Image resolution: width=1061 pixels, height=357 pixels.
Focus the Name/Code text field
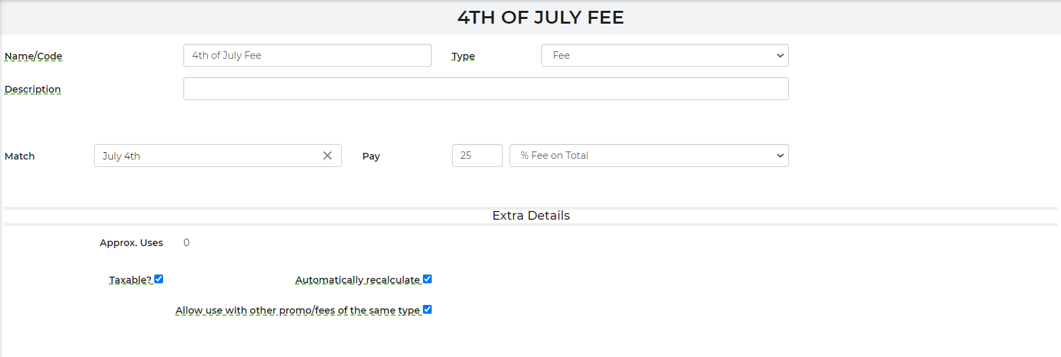(x=307, y=55)
